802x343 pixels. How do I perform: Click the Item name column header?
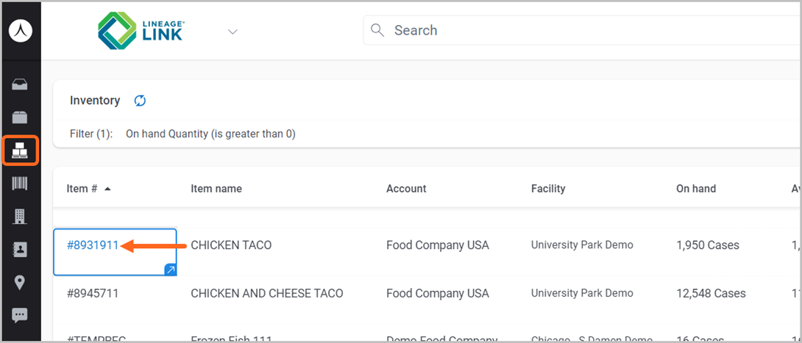tap(216, 189)
